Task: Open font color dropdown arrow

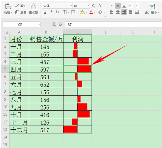Action: 95,13
